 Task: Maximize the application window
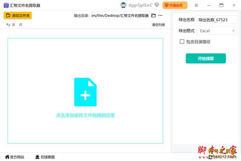221,6
